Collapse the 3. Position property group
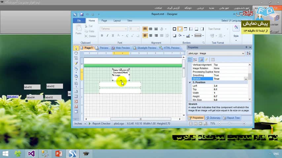The width and height of the screenshot is (282, 158). coord(190,83)
